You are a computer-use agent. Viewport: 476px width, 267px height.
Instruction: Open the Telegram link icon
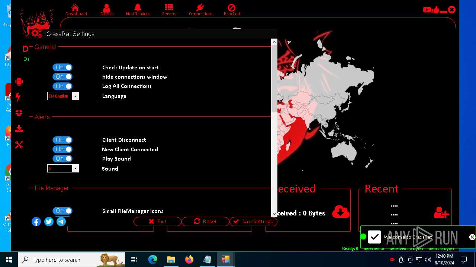(x=61, y=222)
